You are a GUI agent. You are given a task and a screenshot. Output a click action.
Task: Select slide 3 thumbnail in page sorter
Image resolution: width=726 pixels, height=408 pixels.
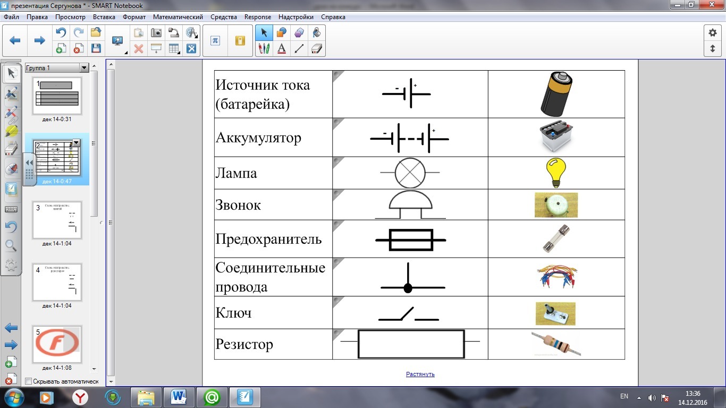pos(57,220)
